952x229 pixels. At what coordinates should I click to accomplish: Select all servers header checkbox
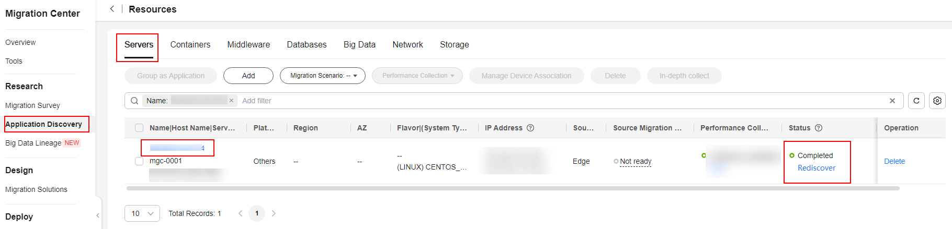pyautogui.click(x=139, y=128)
